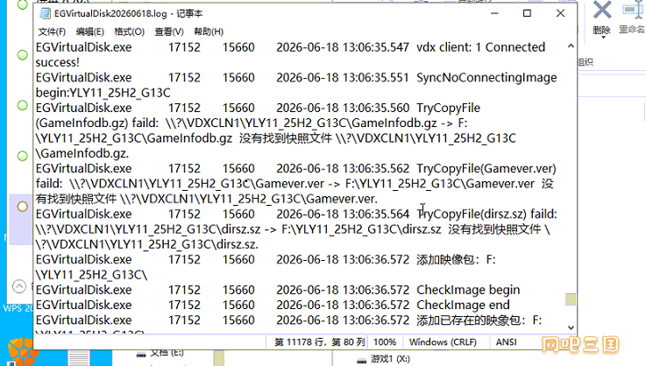
Task: Open the 编辑(E) menu
Action: tap(89, 32)
